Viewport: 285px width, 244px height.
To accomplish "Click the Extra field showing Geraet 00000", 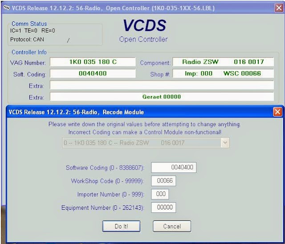I will (162, 97).
